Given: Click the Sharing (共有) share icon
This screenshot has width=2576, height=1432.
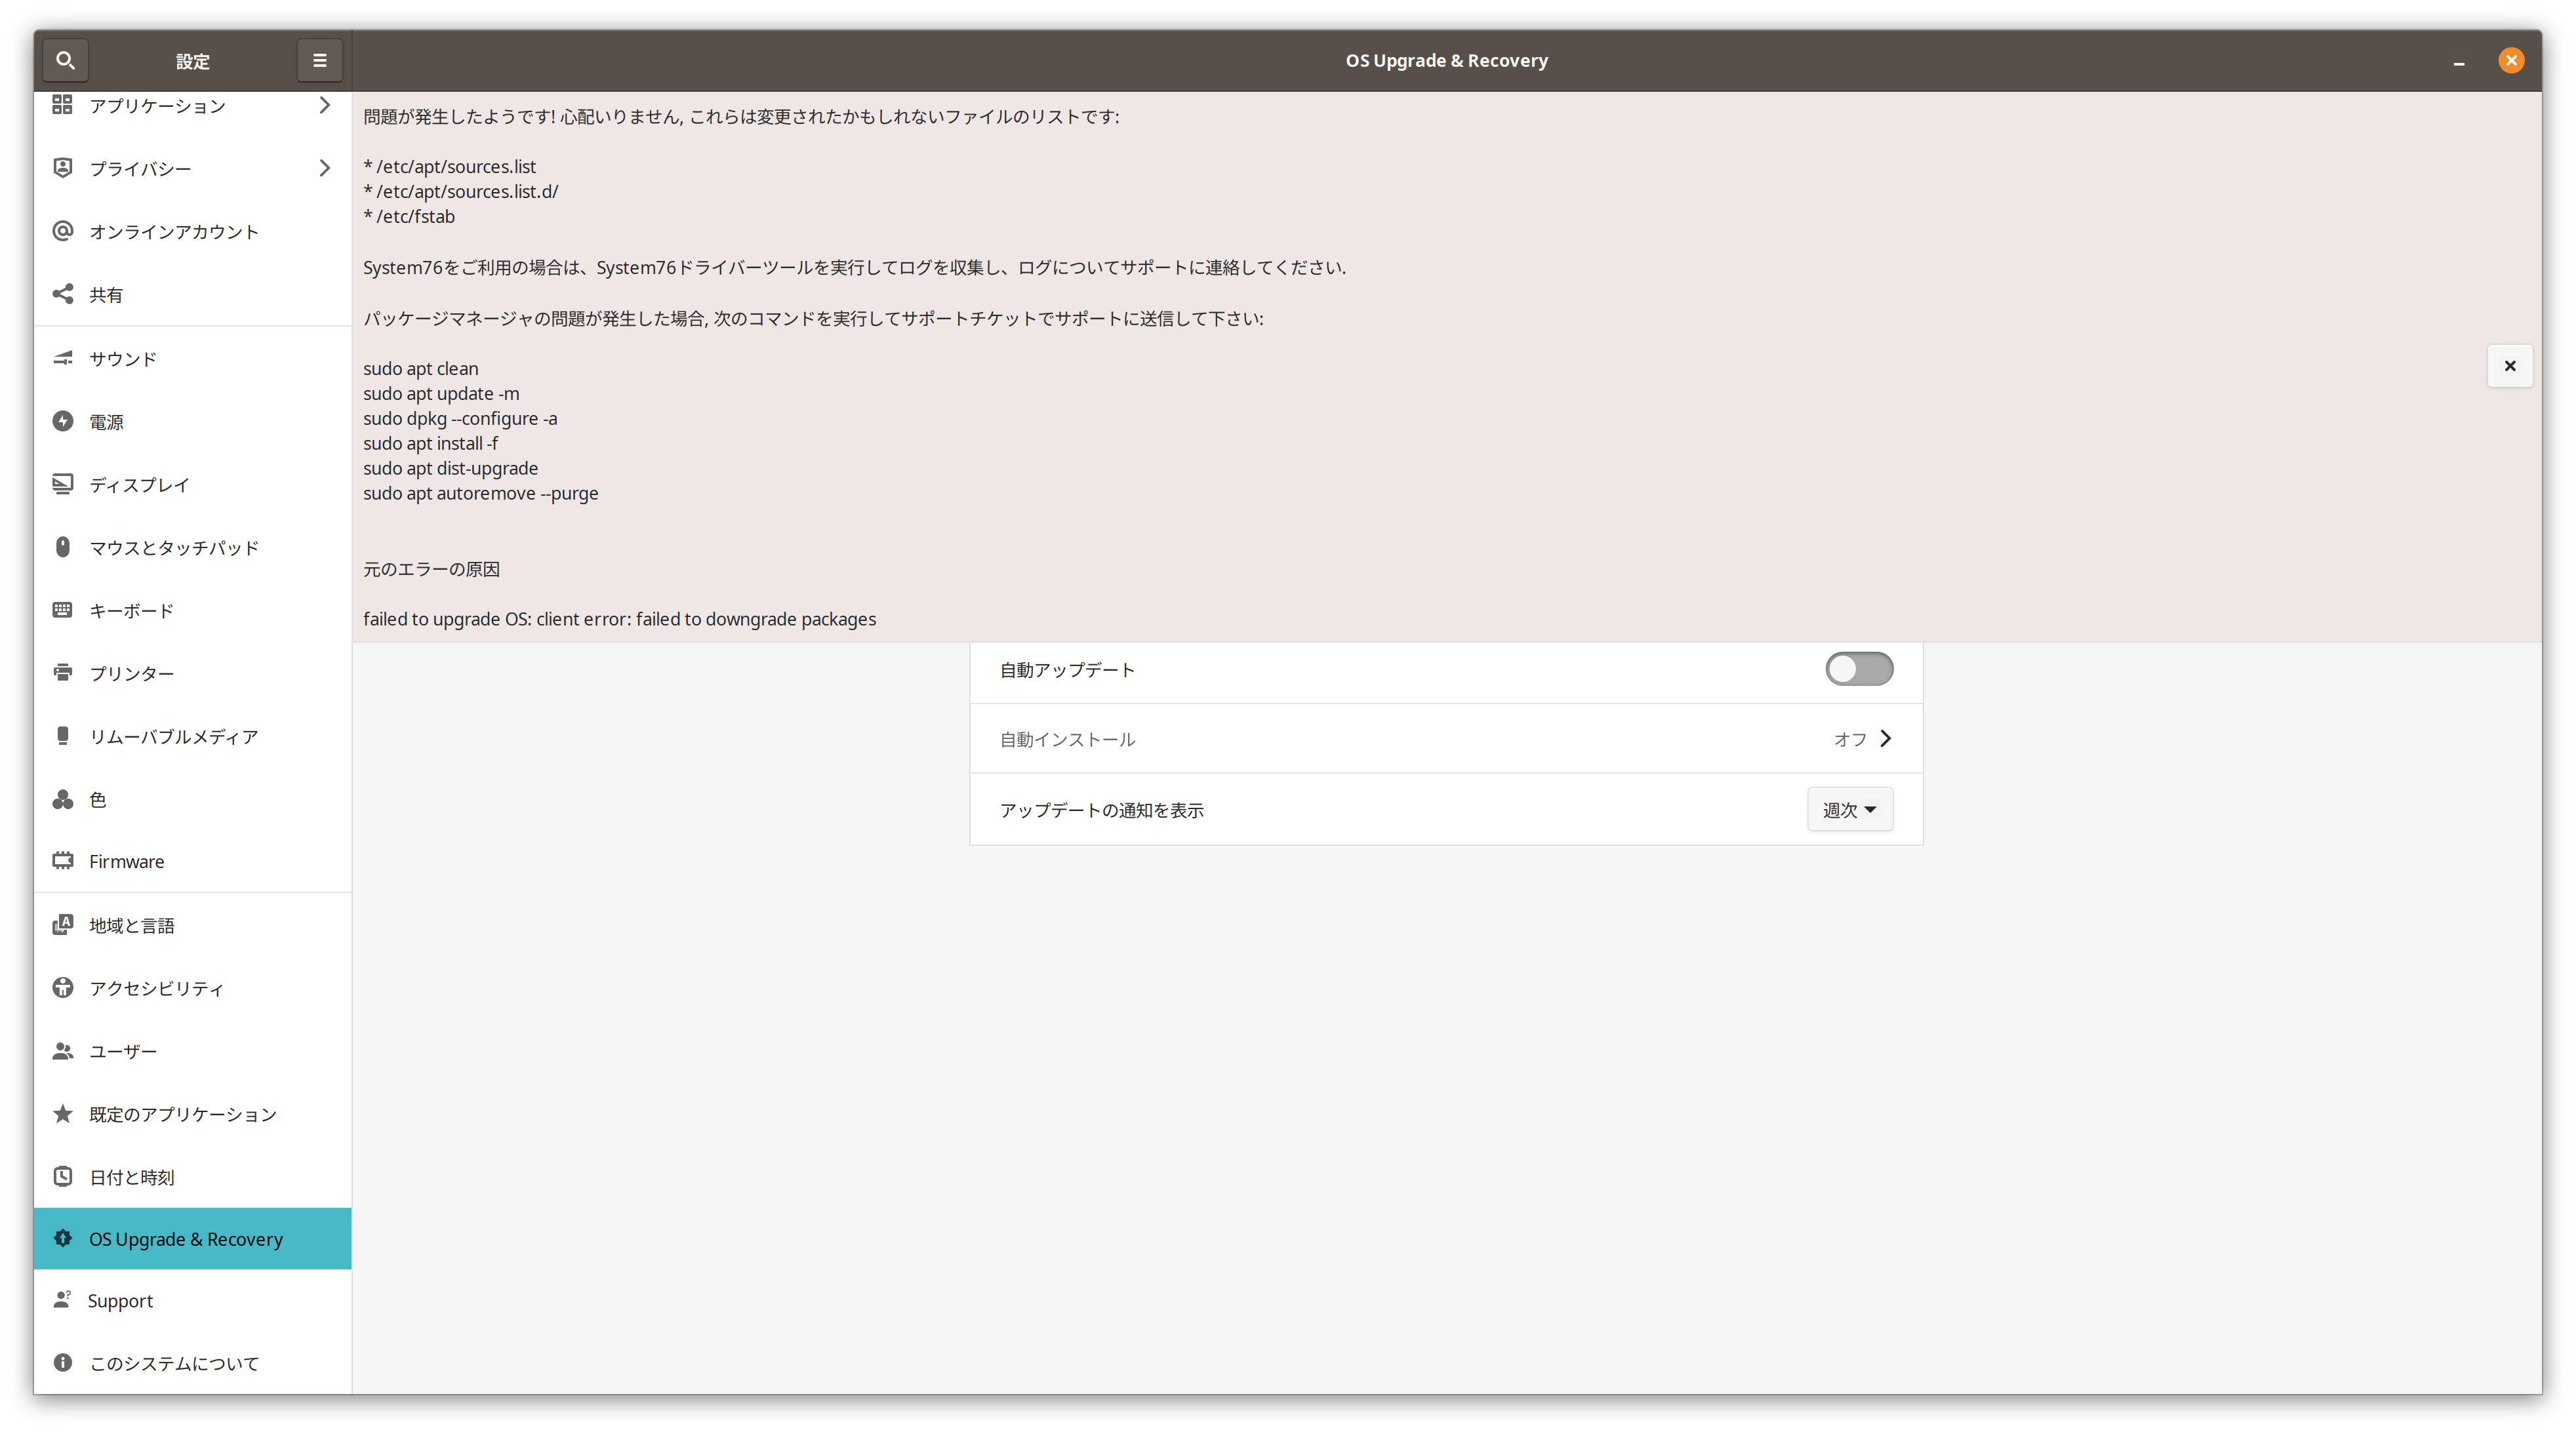Looking at the screenshot, I should (x=63, y=294).
